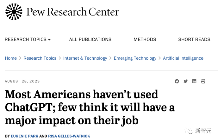
Task: Expand the Research Topics dropdown menu
Action: click(28, 40)
